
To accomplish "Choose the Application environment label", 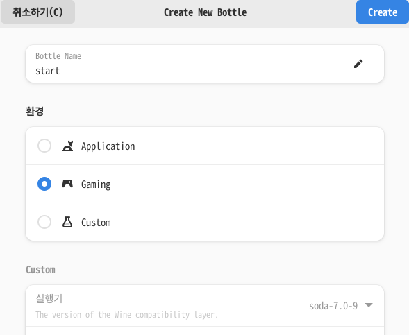I will click(x=108, y=146).
